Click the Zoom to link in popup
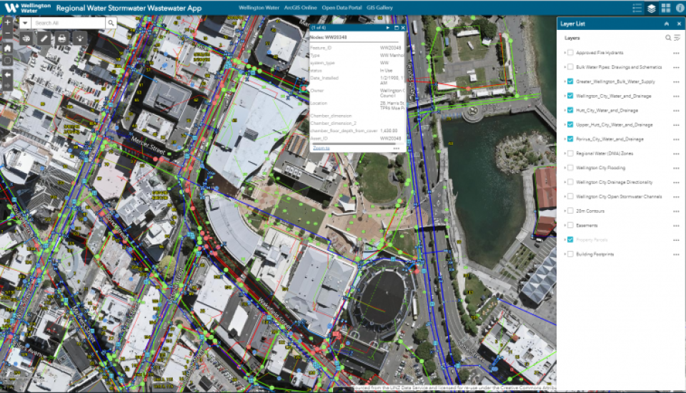The image size is (686, 393). (x=321, y=148)
